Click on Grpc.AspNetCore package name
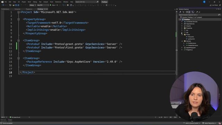Image resolution: width=222 pixels, height=125 pixels. pyautogui.click(x=78, y=62)
